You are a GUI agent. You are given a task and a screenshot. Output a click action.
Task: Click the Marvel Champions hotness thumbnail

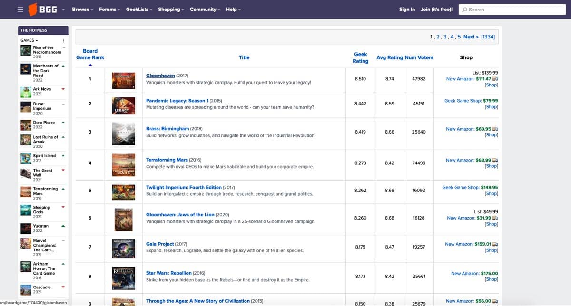point(26,244)
